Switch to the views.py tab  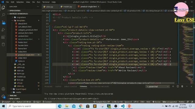click(x=50, y=7)
